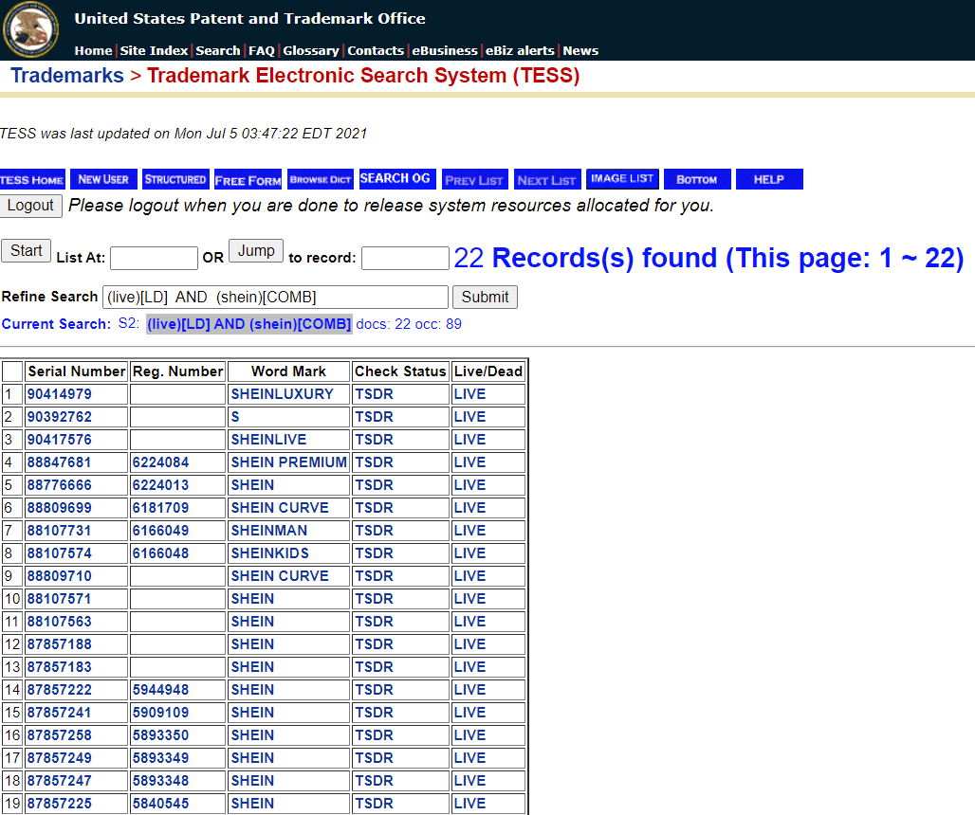
Task: Click the New User button
Action: coord(103,179)
